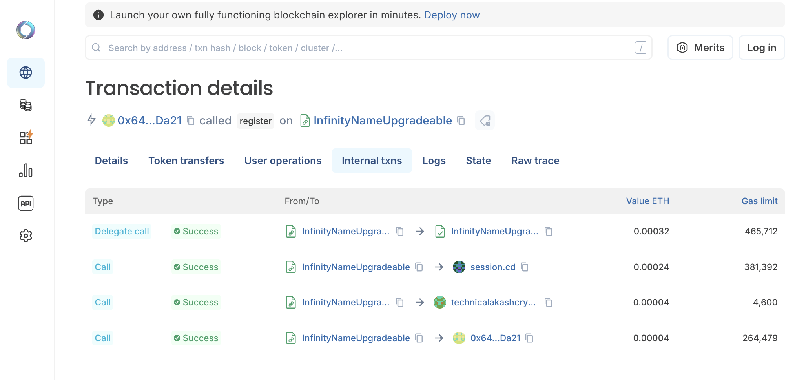Open the Charts & stats bar icon
806x380 pixels.
click(x=26, y=171)
